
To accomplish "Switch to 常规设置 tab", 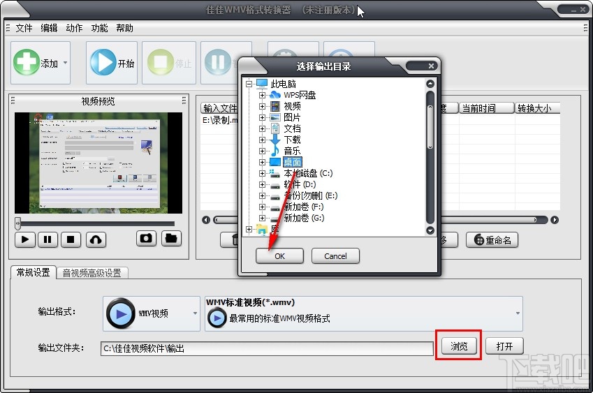I will tap(34, 272).
